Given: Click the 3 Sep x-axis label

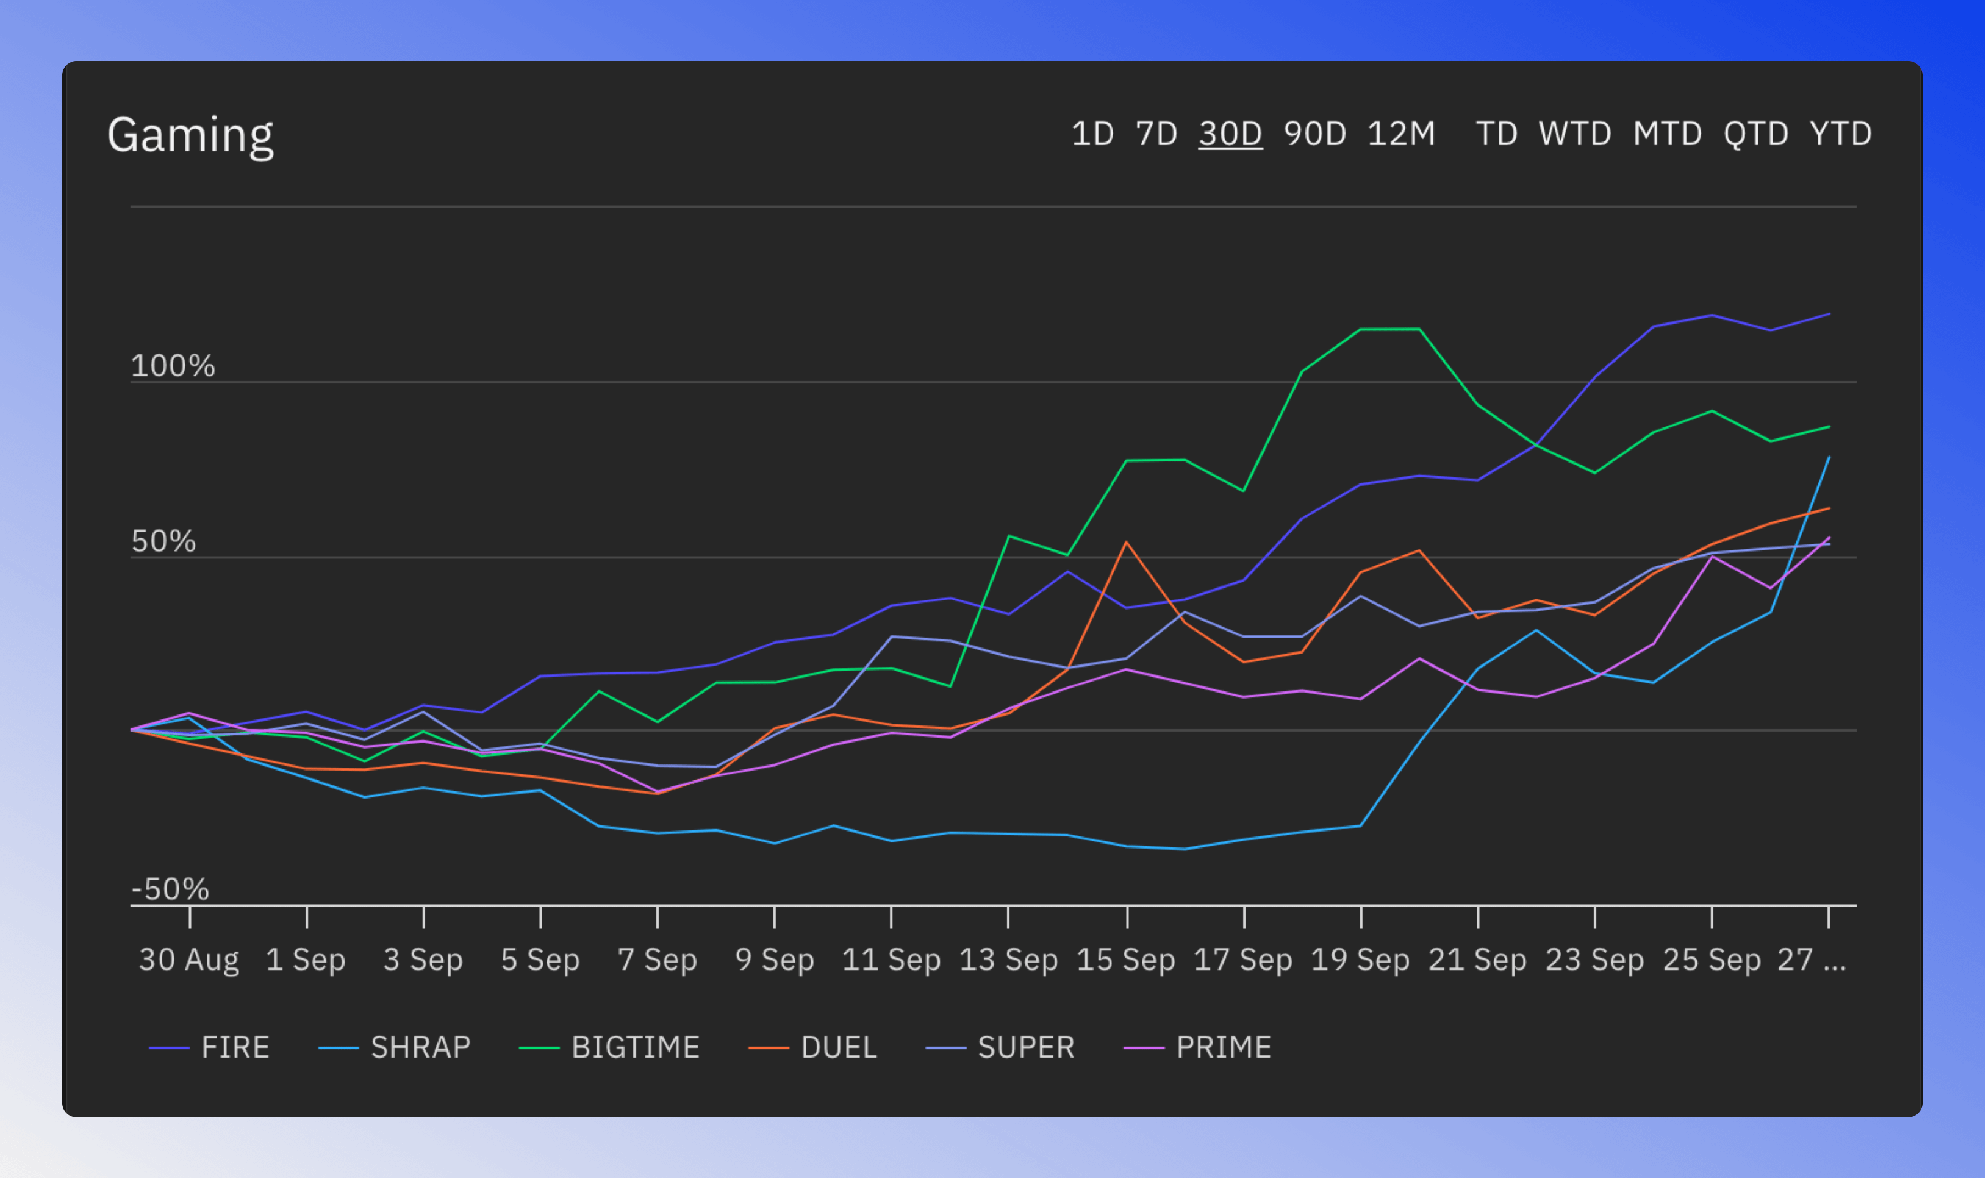Looking at the screenshot, I should [423, 961].
